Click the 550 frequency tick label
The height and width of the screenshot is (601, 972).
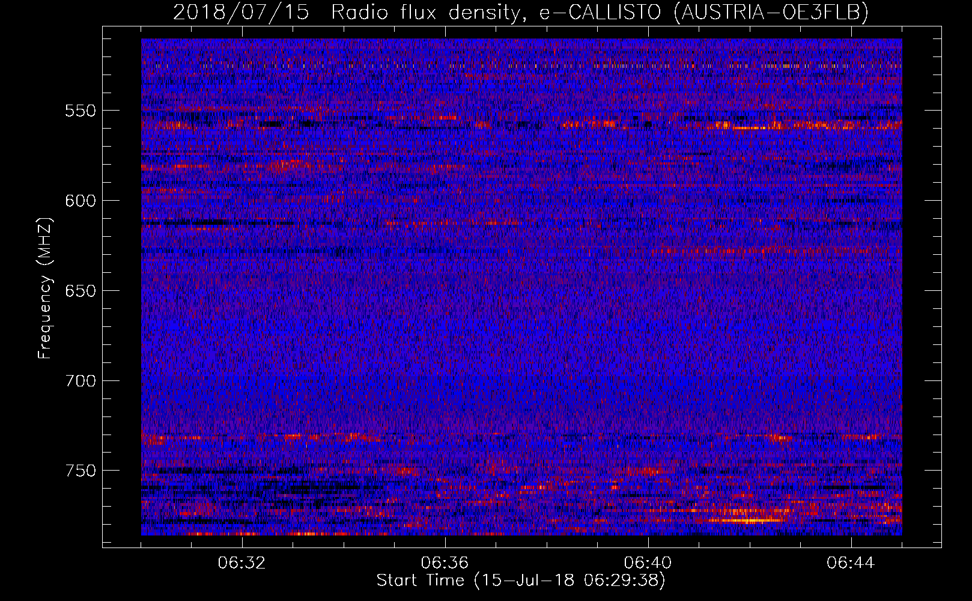(x=80, y=111)
